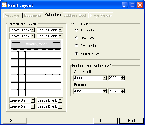Minimize the Print Layout window
The width and height of the screenshot is (145, 125).
pos(125,5)
